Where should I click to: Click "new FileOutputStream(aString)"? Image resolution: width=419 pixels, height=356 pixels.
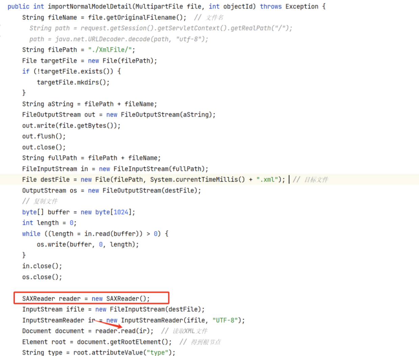tap(159, 115)
